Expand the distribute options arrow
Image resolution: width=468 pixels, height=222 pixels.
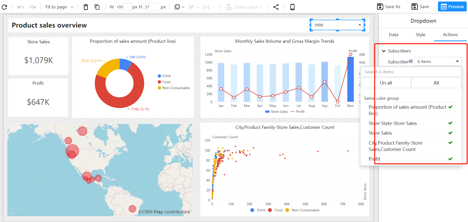tap(213, 7)
